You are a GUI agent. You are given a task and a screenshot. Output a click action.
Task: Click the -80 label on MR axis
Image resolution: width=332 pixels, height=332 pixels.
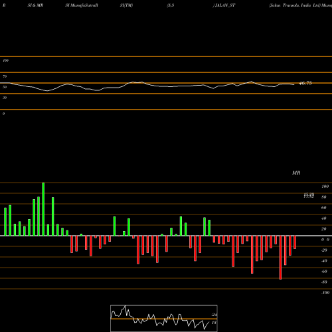(324, 282)
